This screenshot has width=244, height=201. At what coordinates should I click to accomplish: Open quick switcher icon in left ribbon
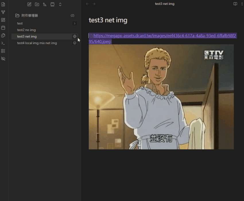point(3,4)
